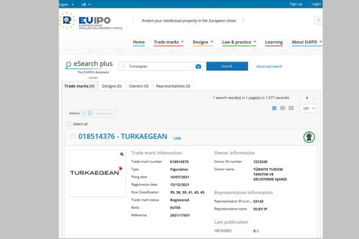359x239 pixels.
Task: Open the site search magnifier icon
Action: pos(318,21)
